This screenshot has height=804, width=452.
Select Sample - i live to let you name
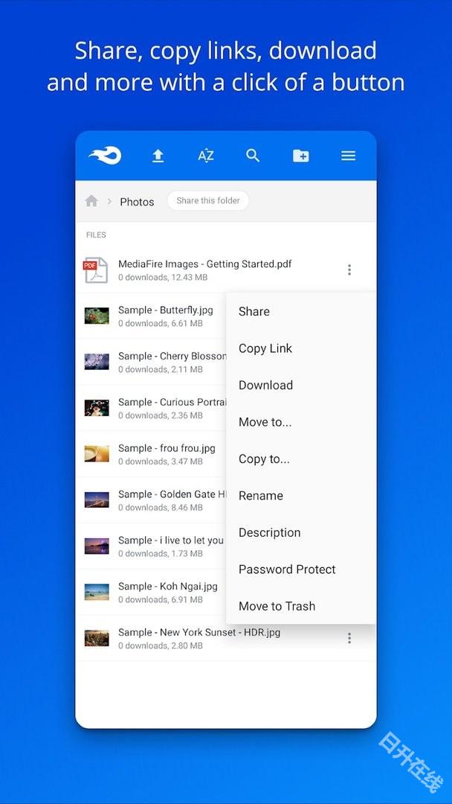pyautogui.click(x=171, y=541)
